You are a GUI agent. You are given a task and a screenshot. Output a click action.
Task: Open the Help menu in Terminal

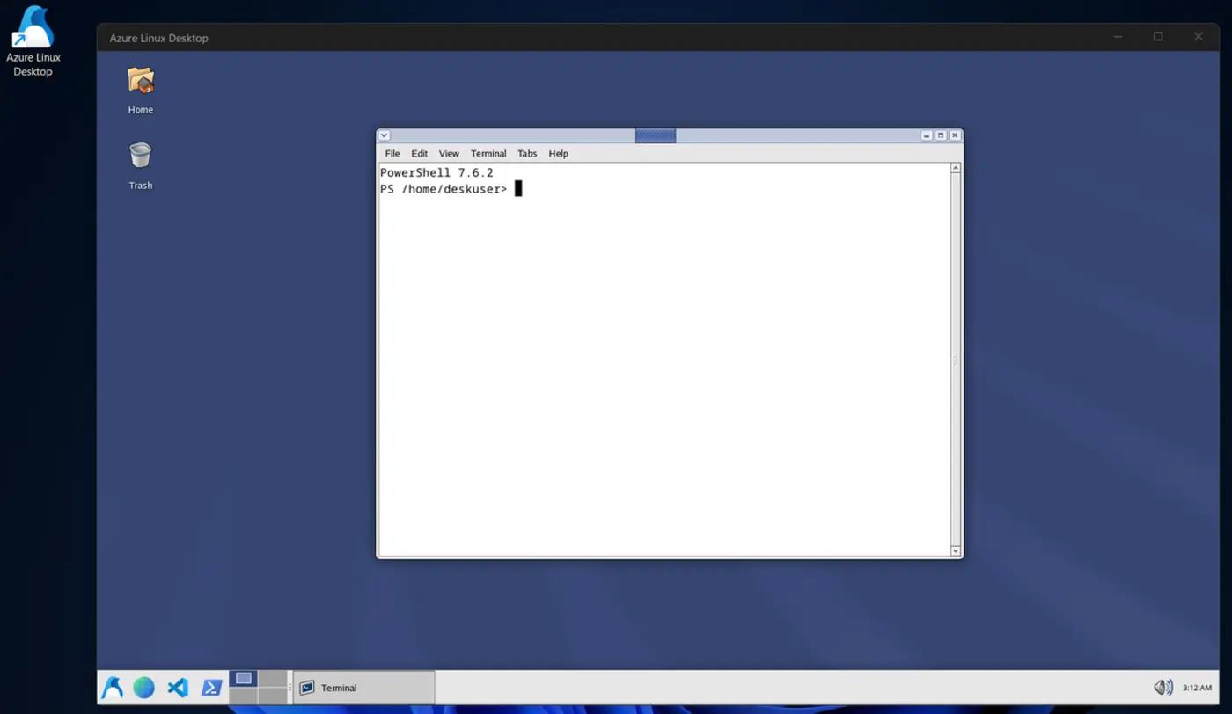[x=559, y=153]
